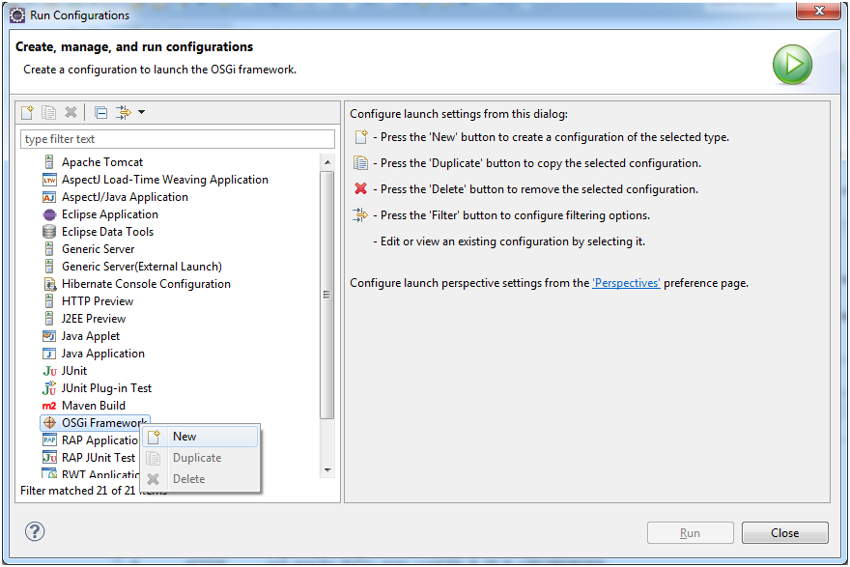Screen dimensions: 850x567
Task: Choose Duplicate in the context menu
Action: [x=200, y=458]
